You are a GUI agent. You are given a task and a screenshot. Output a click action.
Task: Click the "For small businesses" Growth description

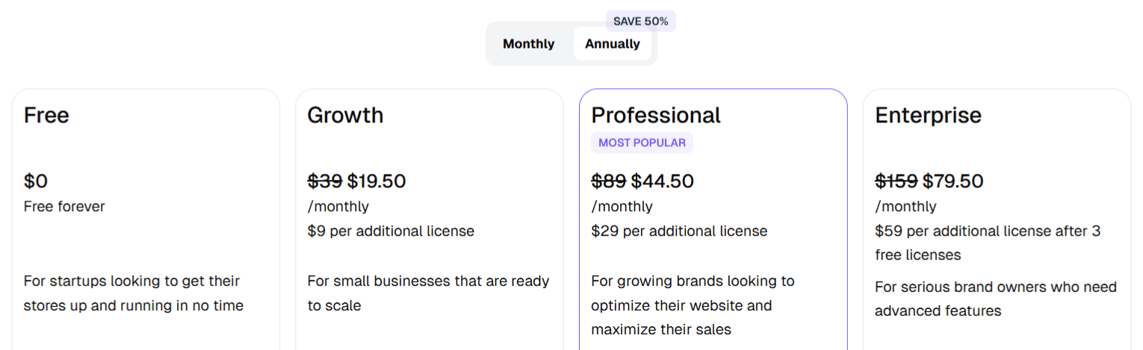[428, 281]
